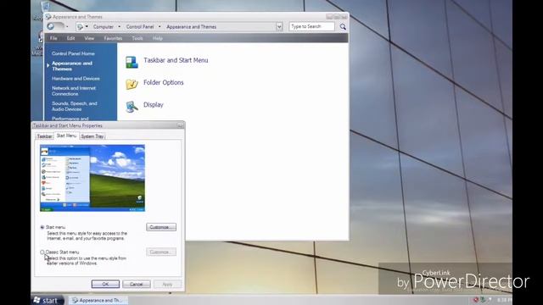The image size is (543, 305).
Task: Click the Control Panel breadcrumb
Action: coord(140,26)
